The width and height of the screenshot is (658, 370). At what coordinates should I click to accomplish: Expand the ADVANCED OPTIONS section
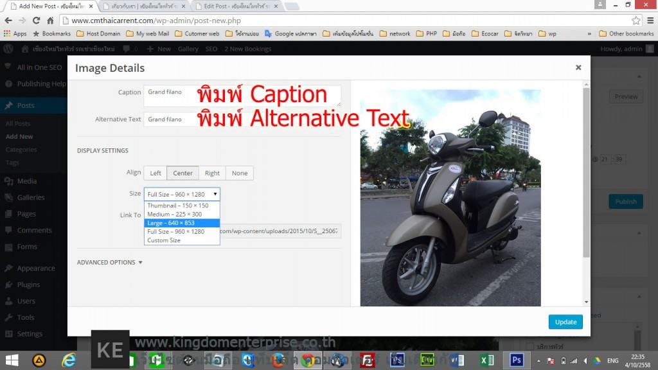(x=109, y=262)
